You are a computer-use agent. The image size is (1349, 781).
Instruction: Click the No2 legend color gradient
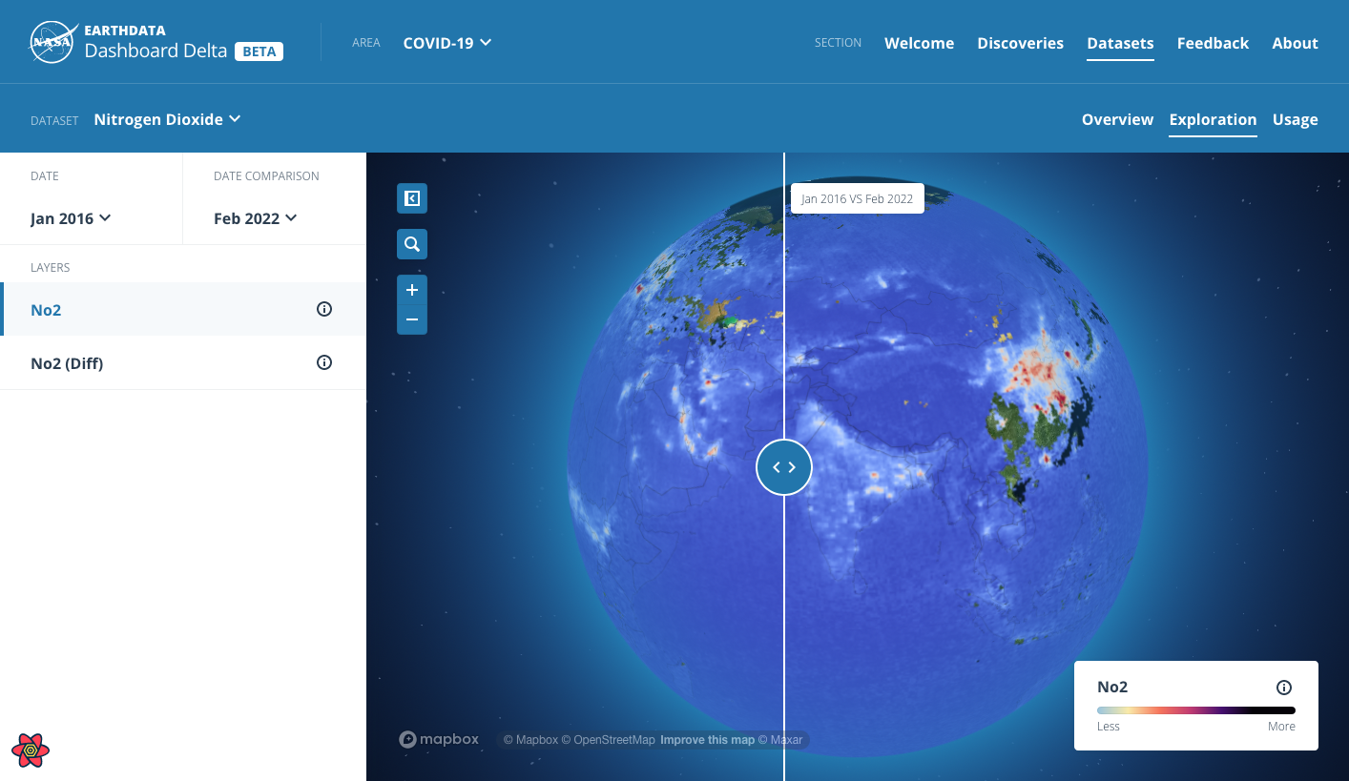[x=1195, y=709]
